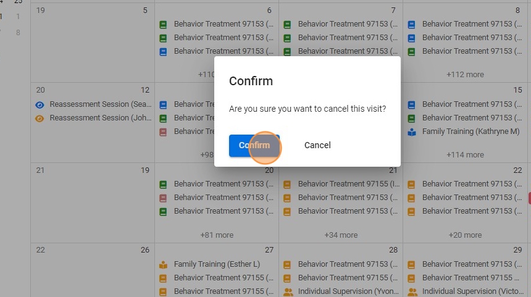
Task: Click Individual Supervision (Yvon people icon
Action: (x=288, y=291)
